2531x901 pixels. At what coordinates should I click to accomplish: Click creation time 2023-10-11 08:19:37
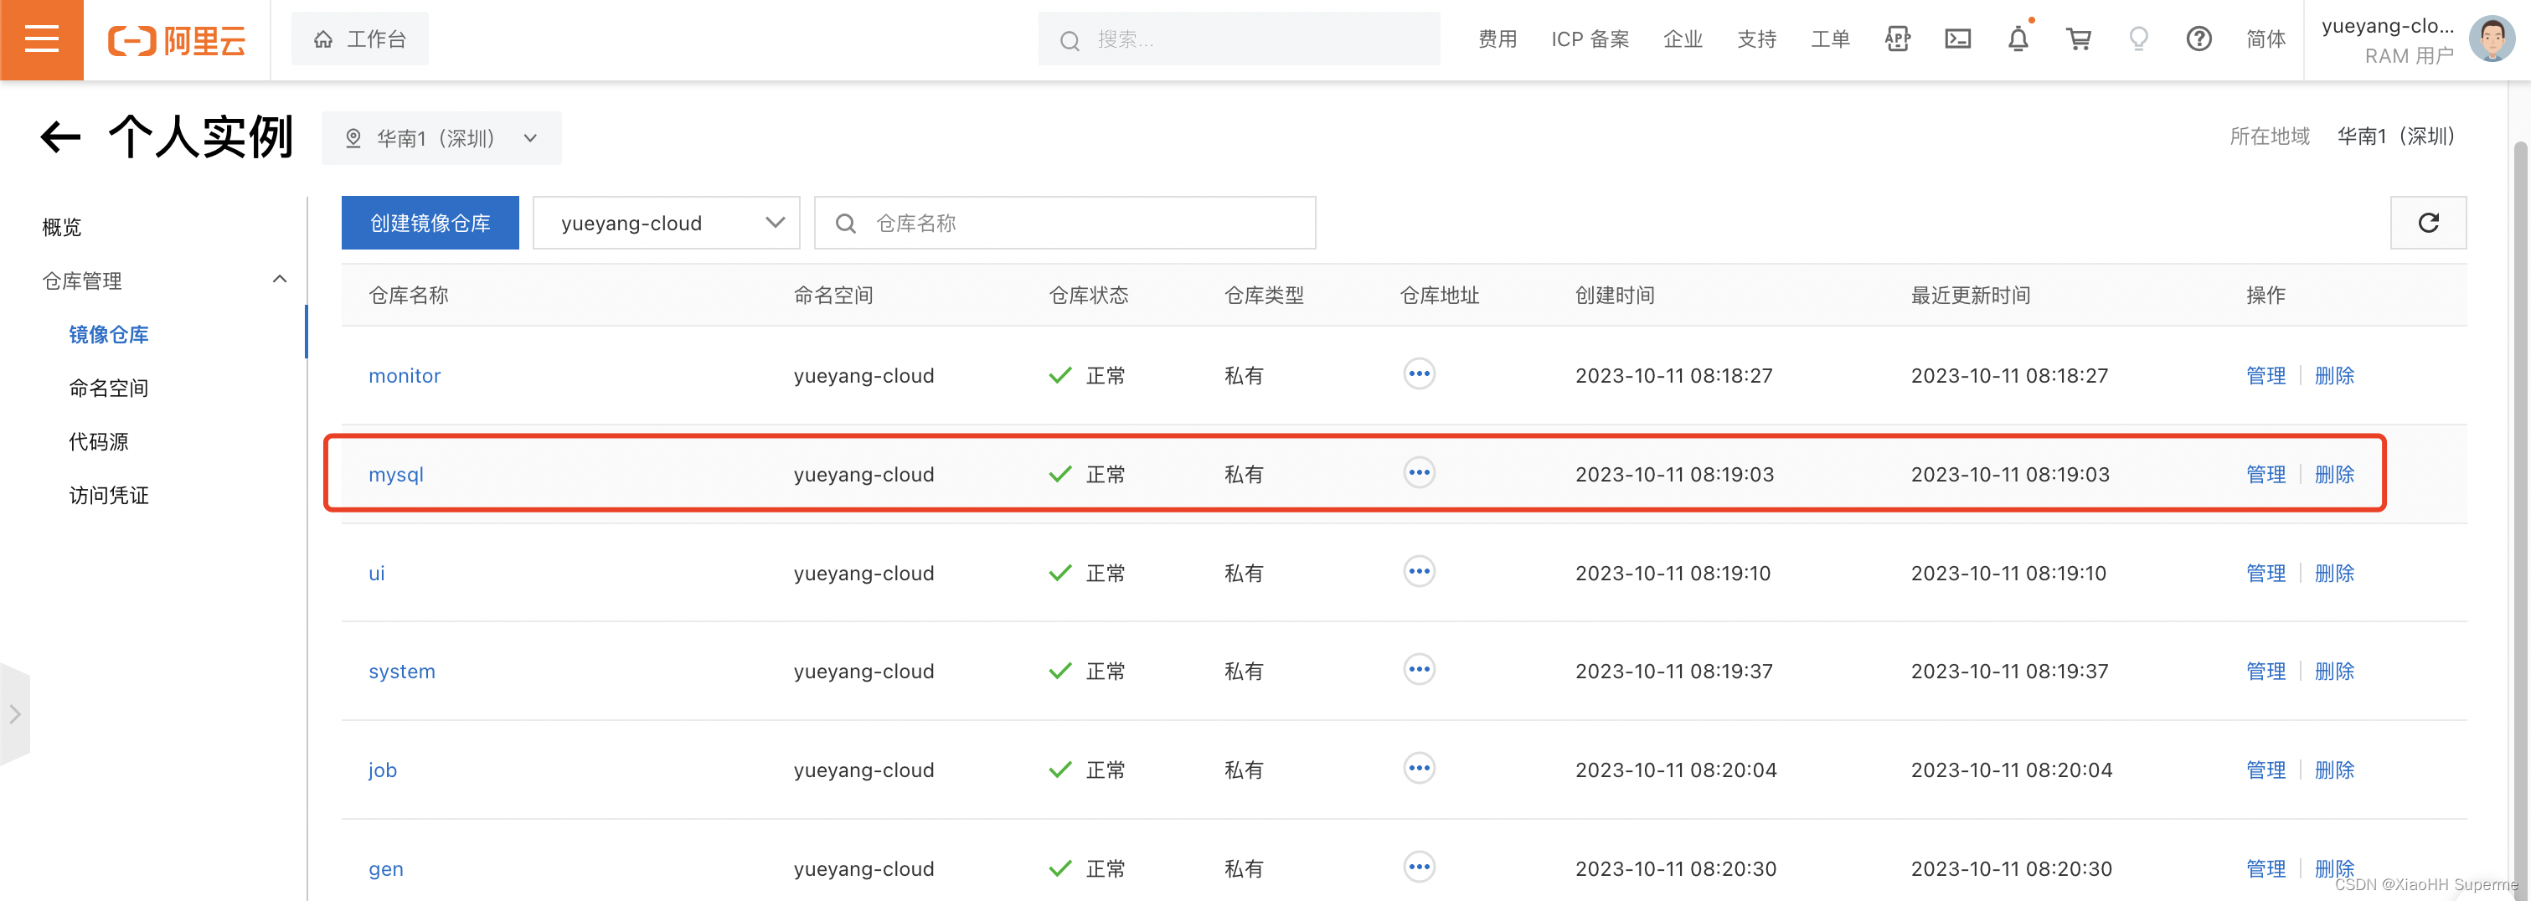tap(1674, 671)
